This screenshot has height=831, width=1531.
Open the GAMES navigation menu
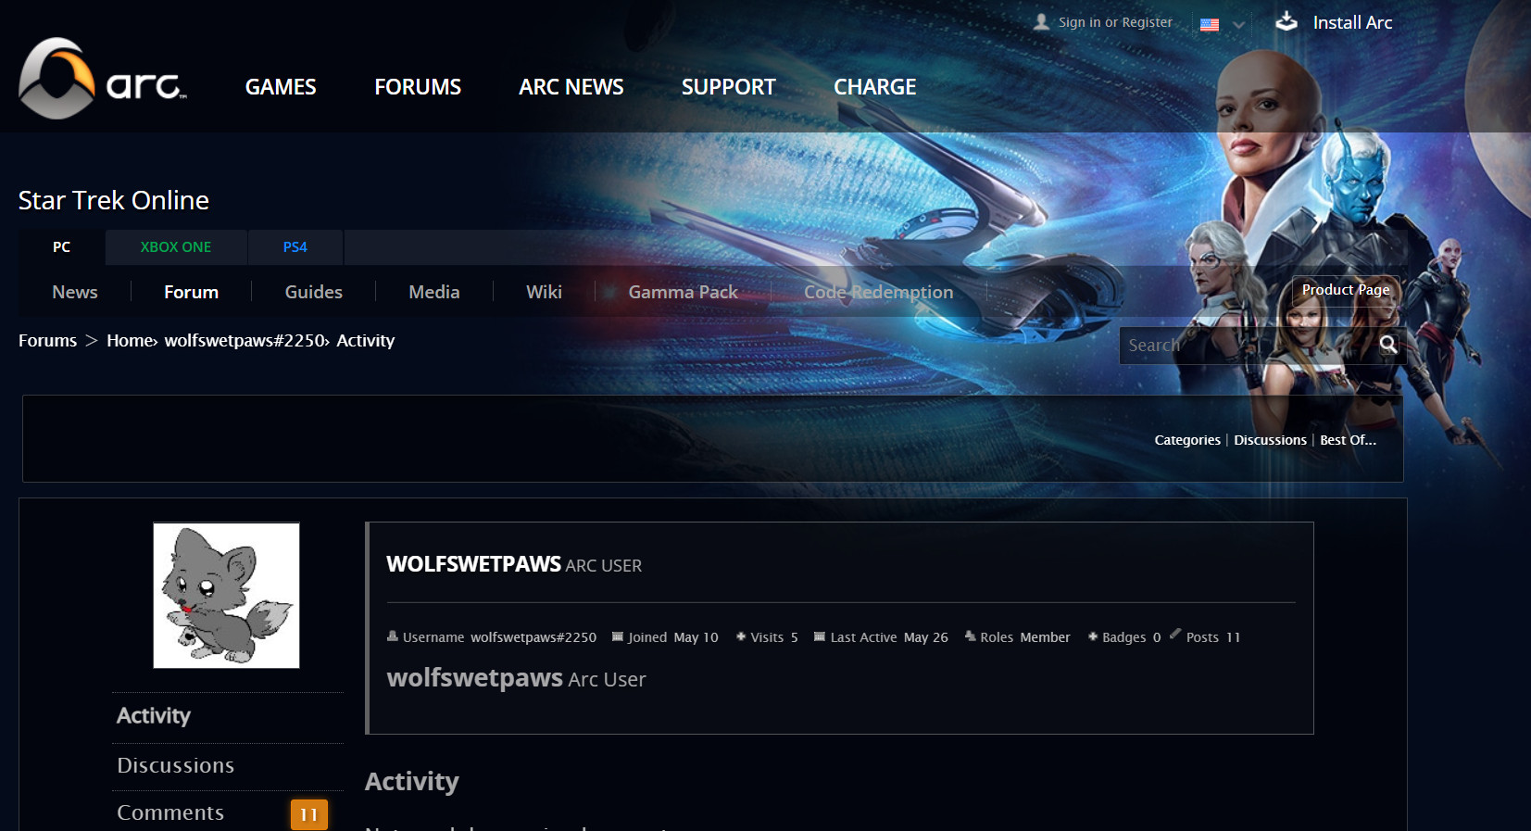(281, 87)
